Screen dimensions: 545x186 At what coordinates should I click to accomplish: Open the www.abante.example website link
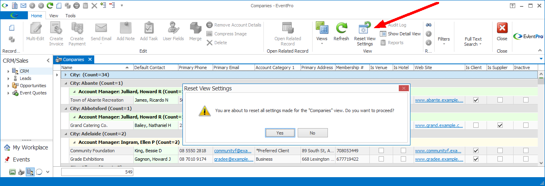439,100
